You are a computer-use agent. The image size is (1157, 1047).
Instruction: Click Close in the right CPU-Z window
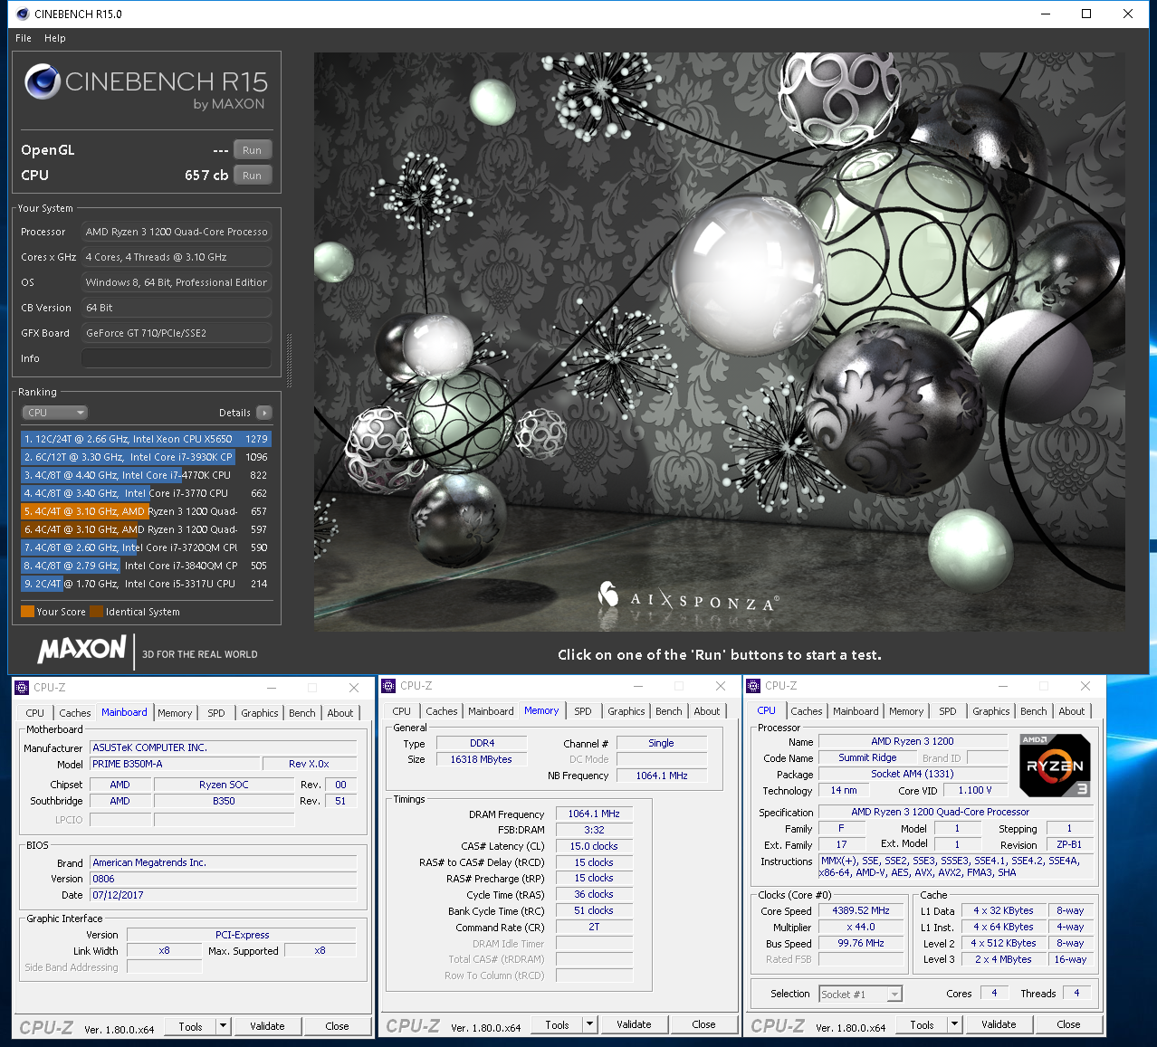pyautogui.click(x=1068, y=1024)
